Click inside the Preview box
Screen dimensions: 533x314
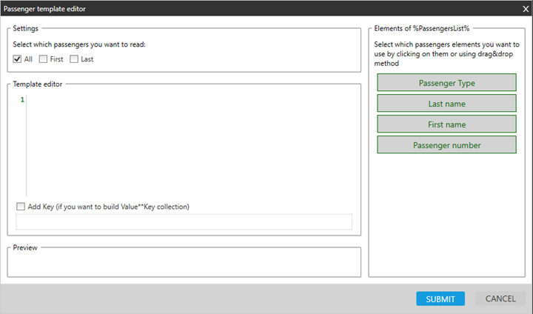click(184, 263)
